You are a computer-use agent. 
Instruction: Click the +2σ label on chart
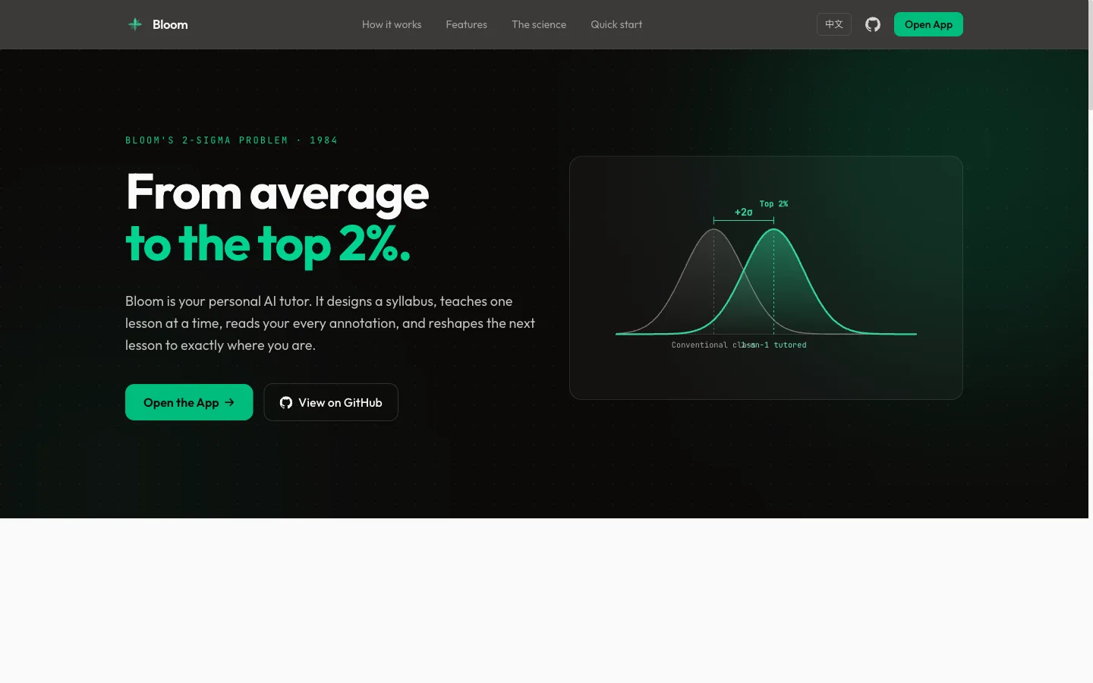click(x=743, y=212)
